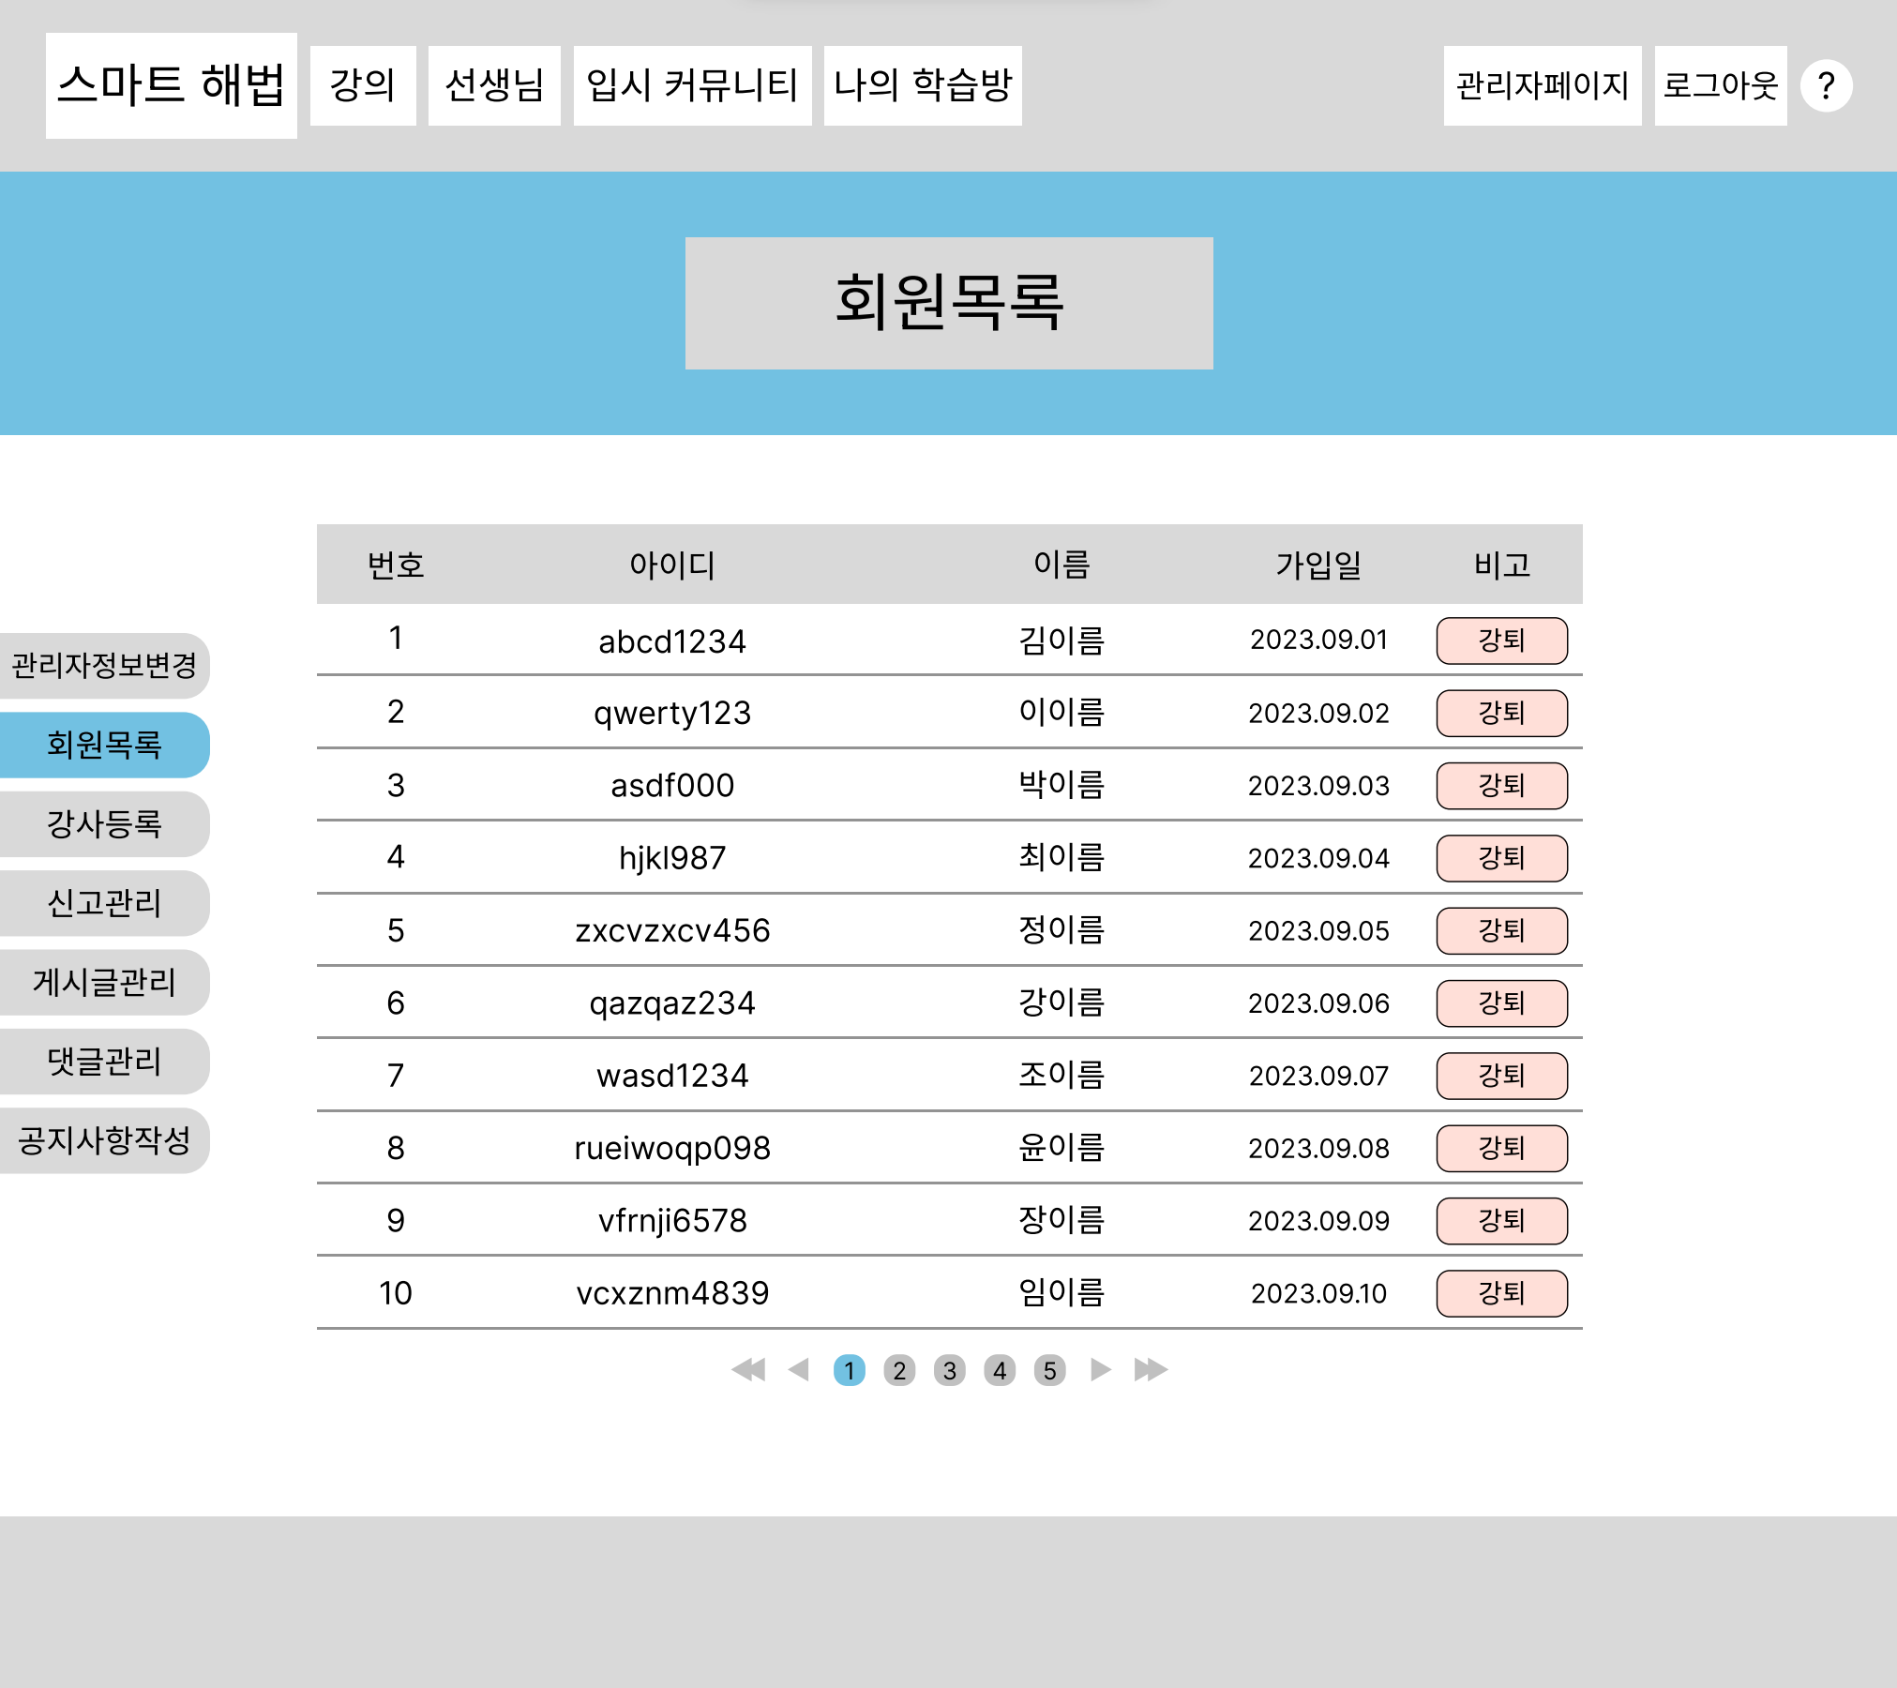Open 관리자페이지 link
The height and width of the screenshot is (1688, 1897).
(x=1542, y=85)
